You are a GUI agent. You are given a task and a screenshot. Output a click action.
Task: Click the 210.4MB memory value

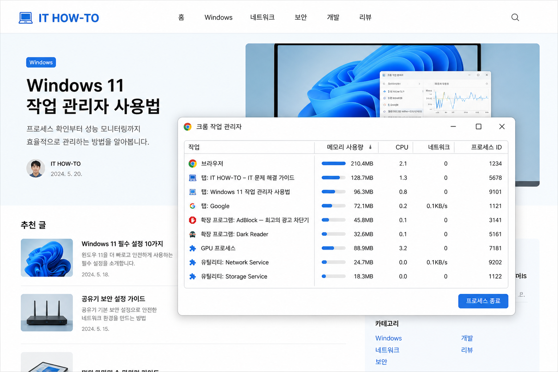tap(362, 163)
